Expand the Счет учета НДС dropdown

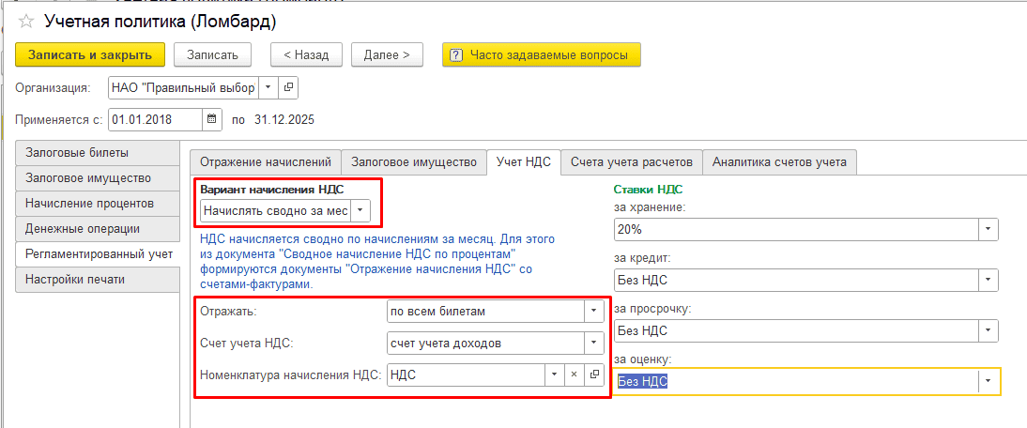point(592,343)
